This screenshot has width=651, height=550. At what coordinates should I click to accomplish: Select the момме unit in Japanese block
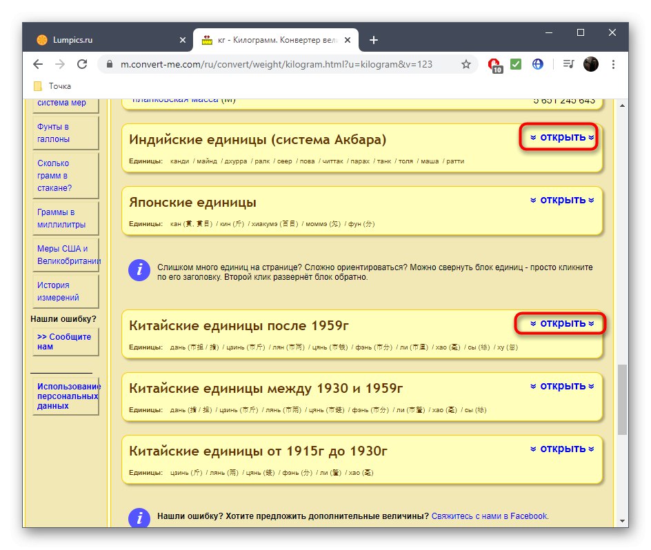click(323, 224)
